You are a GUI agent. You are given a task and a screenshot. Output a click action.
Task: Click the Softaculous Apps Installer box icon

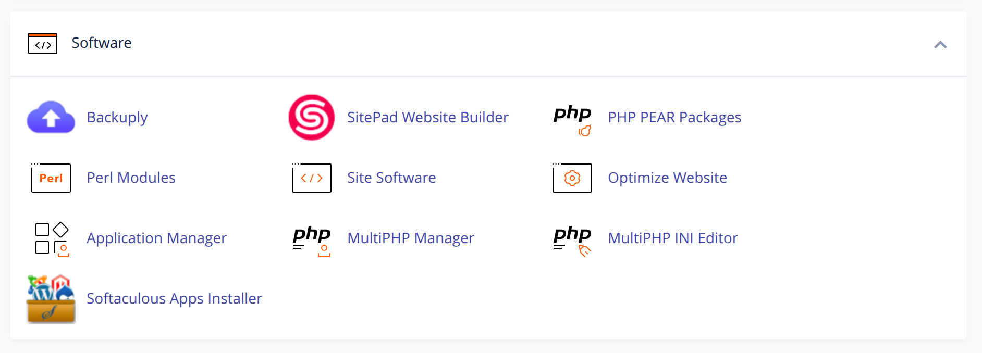(x=51, y=299)
